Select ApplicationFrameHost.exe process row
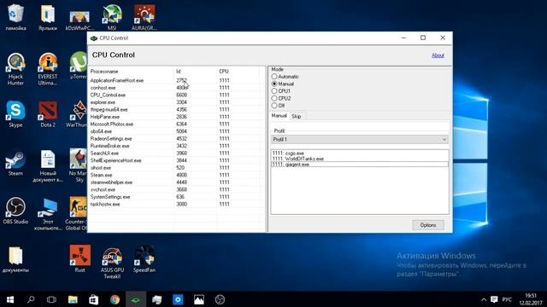 (176, 80)
